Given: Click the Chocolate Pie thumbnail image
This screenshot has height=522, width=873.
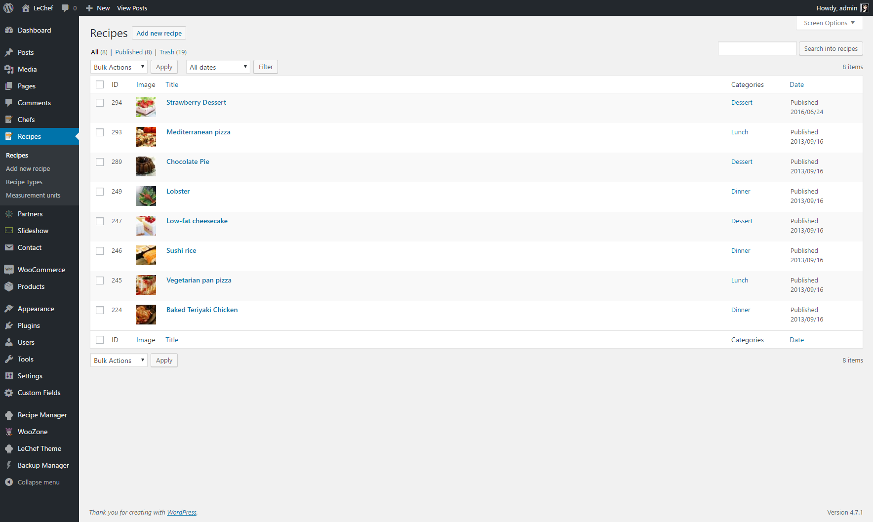Looking at the screenshot, I should tap(146, 166).
